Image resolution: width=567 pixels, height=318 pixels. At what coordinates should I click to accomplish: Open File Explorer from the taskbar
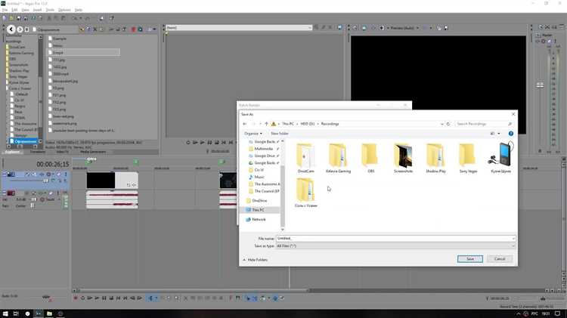[x=49, y=313]
